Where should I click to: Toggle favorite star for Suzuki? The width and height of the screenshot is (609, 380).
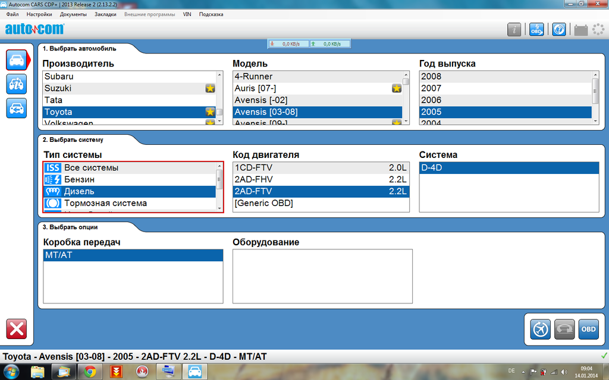[x=210, y=88]
